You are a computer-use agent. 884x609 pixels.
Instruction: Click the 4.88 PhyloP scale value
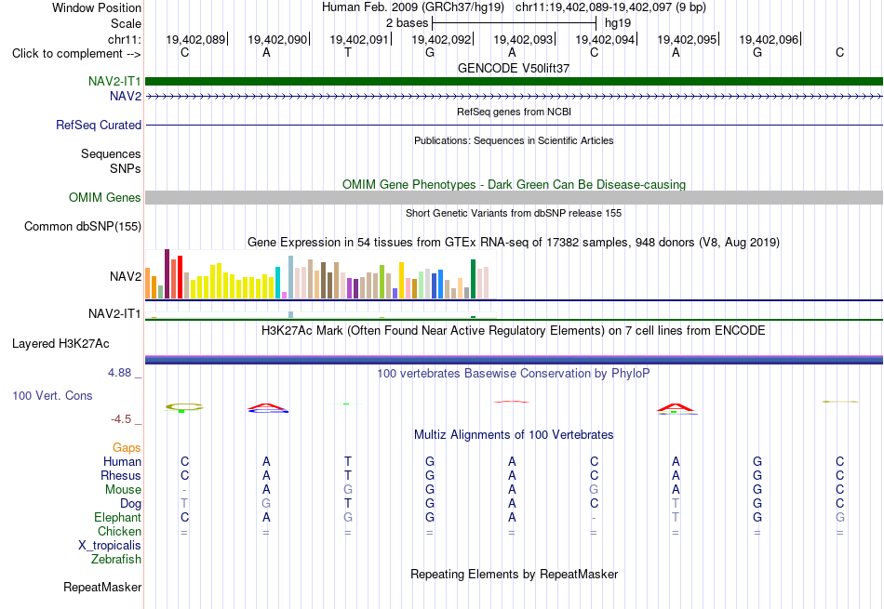click(119, 373)
